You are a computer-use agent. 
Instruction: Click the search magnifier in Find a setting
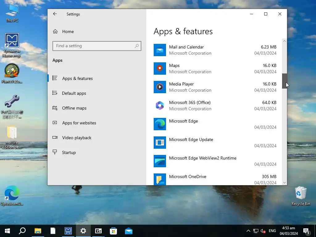coord(137,46)
